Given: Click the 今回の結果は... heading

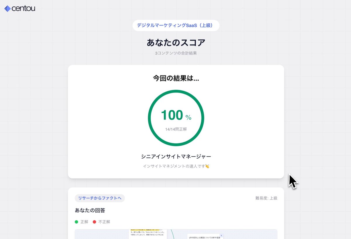Looking at the screenshot, I should (x=176, y=78).
